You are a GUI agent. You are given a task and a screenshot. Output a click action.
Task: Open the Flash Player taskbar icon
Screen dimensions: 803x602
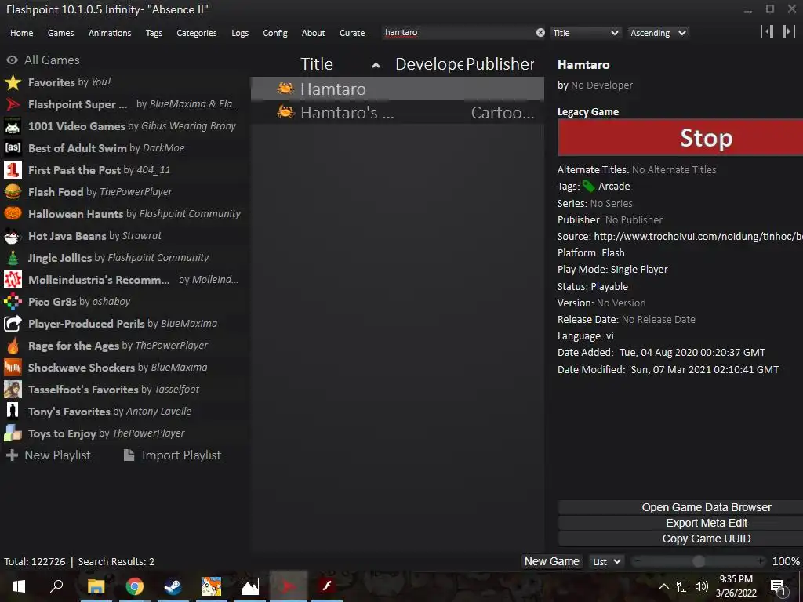(326, 586)
